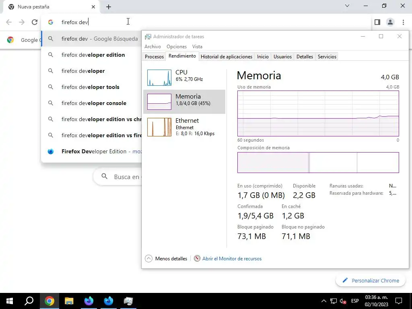Click the Google bookmark with the Chrome icon

tap(23, 40)
